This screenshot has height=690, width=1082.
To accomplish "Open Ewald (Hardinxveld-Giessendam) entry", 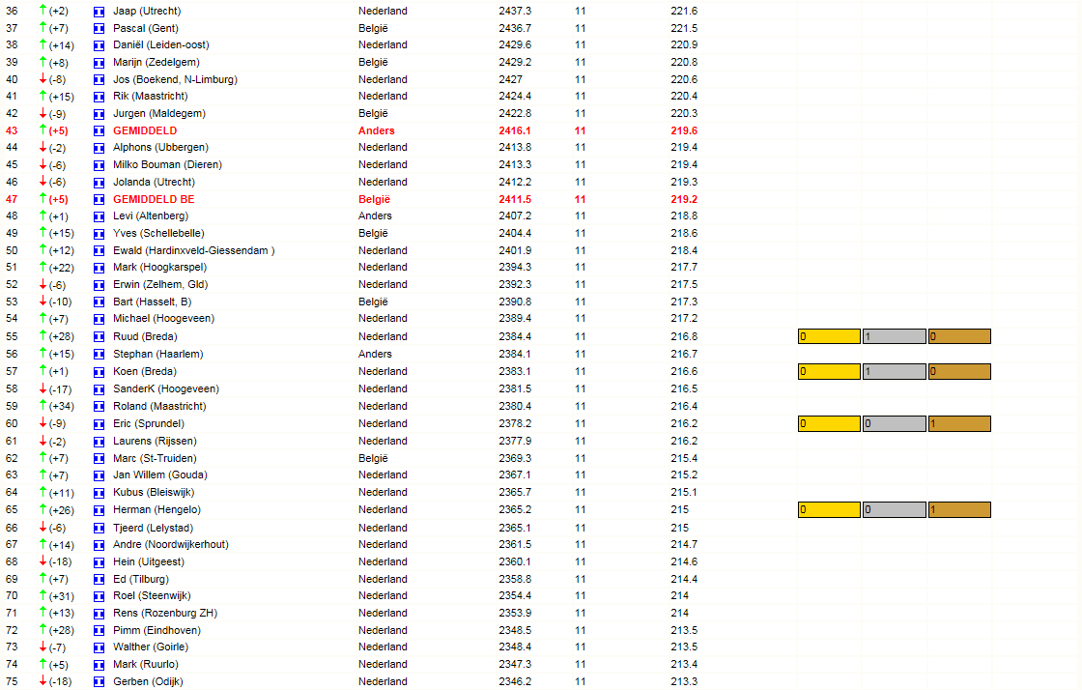I will coord(194,250).
